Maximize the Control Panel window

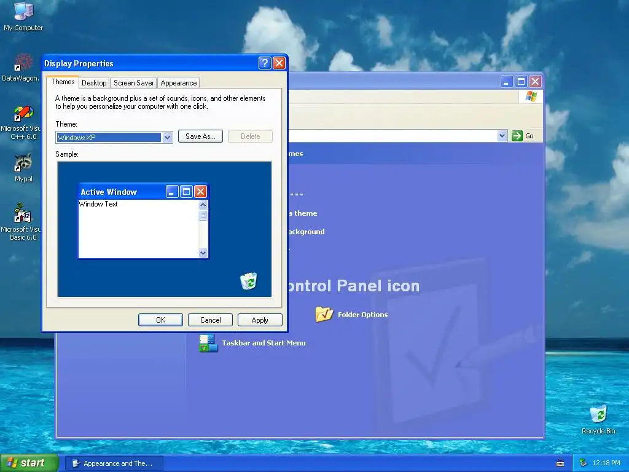[521, 82]
